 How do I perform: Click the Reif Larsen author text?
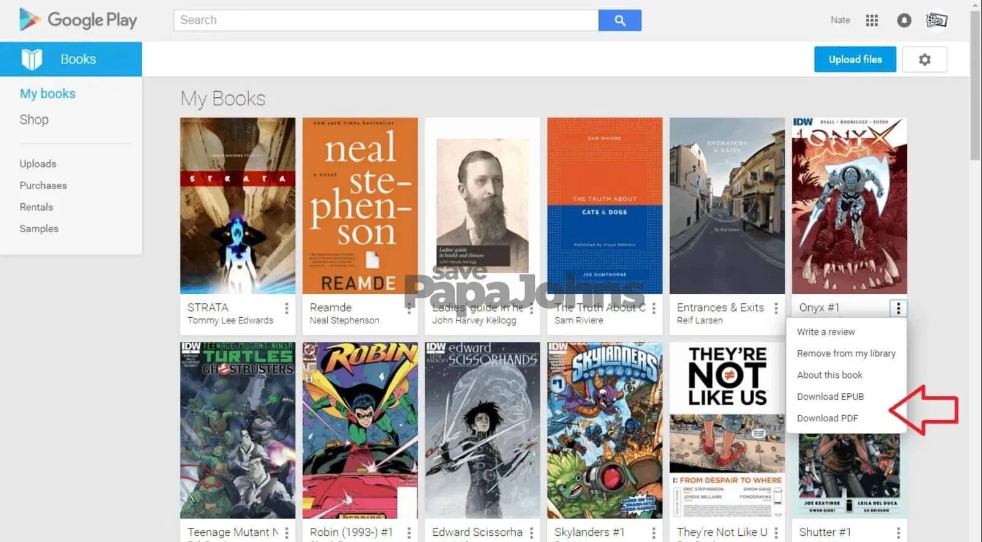(x=700, y=320)
